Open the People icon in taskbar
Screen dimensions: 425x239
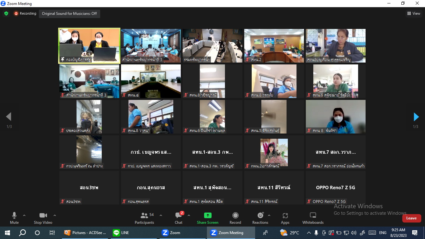[265, 233]
